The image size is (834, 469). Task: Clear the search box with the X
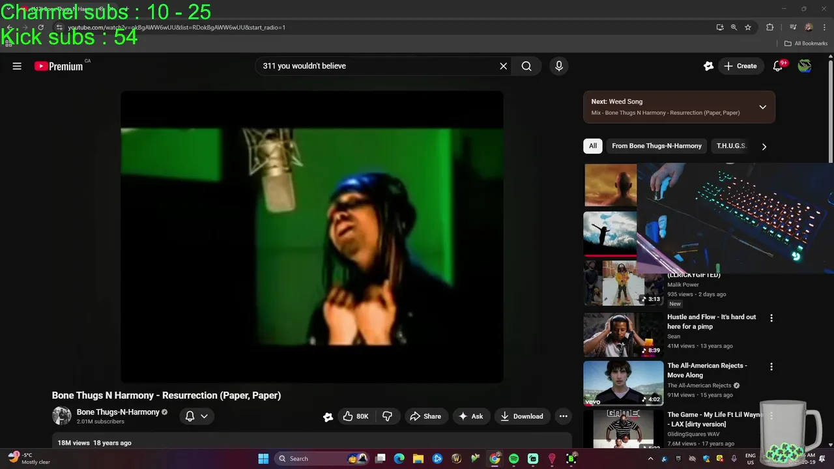(503, 66)
